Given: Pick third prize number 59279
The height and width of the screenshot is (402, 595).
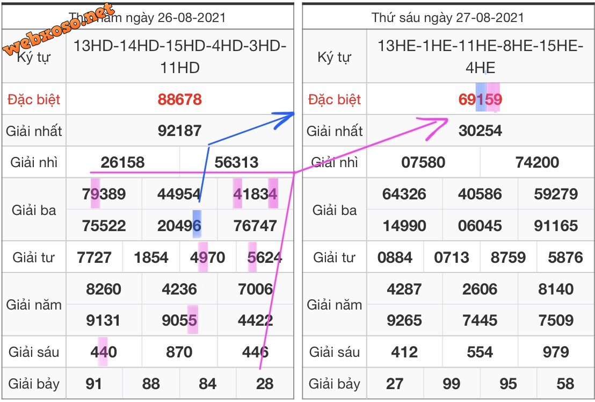Looking at the screenshot, I should 556,194.
